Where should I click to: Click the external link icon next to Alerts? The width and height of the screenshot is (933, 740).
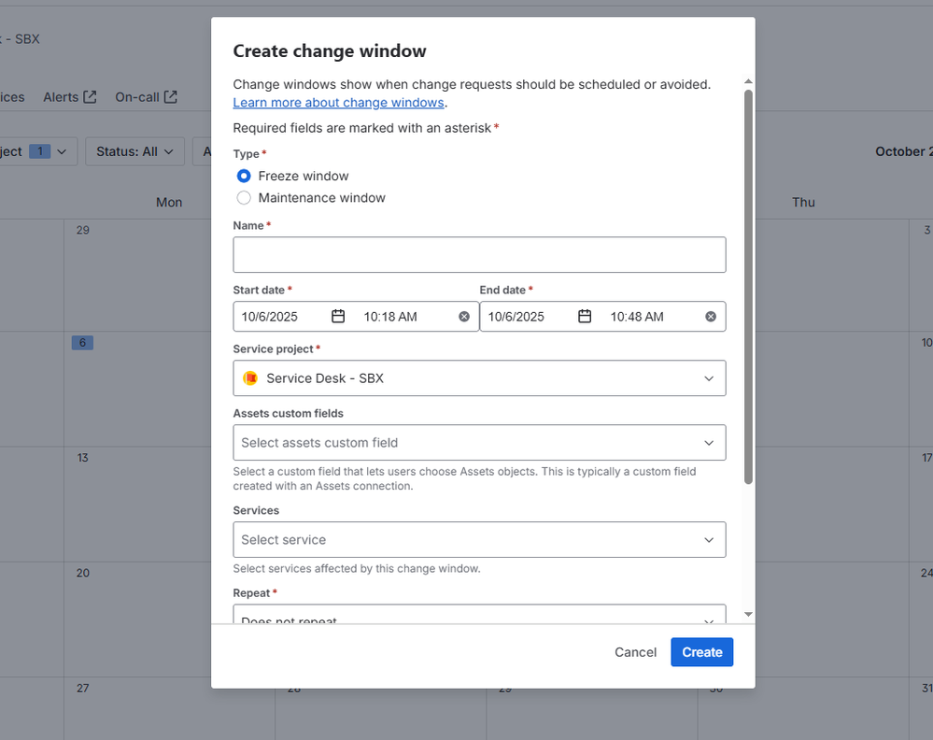(92, 96)
